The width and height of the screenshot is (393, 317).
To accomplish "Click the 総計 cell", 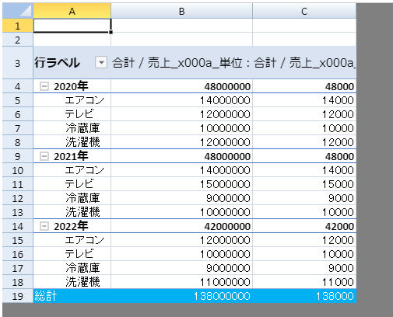I will coord(72,296).
